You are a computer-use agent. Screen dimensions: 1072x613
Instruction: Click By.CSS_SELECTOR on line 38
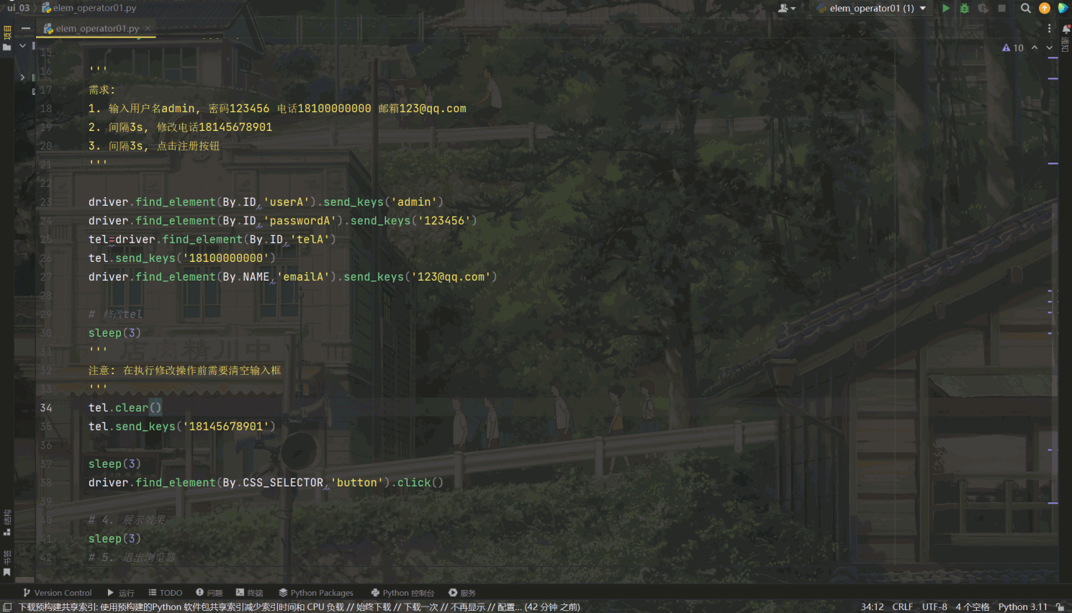click(x=273, y=483)
